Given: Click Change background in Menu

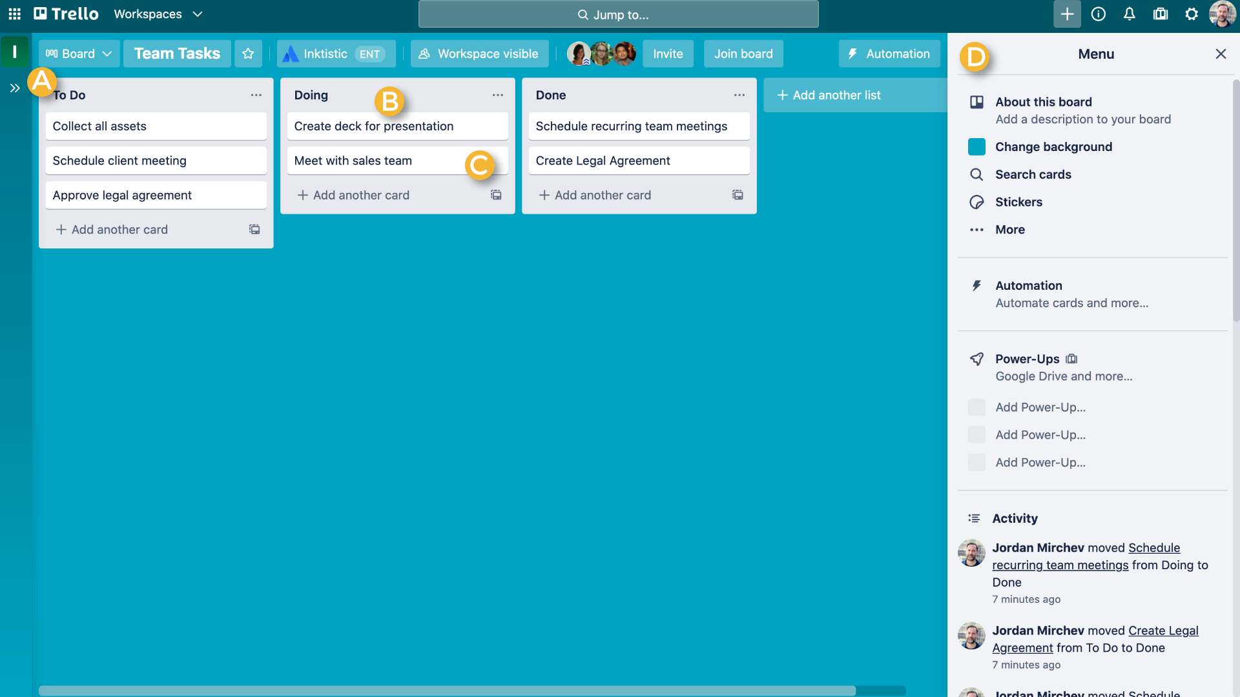Looking at the screenshot, I should click(x=1055, y=146).
